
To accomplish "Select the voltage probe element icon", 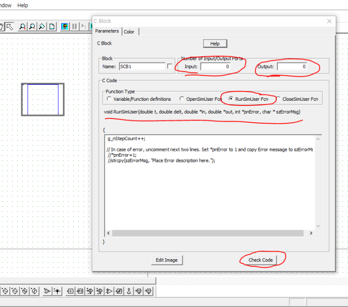I will click(x=57, y=291).
